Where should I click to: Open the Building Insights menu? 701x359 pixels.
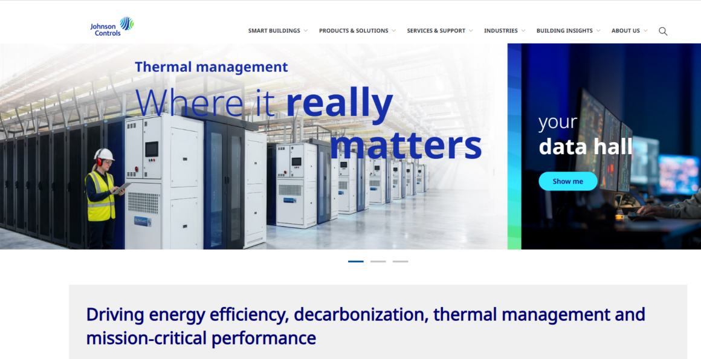point(564,31)
